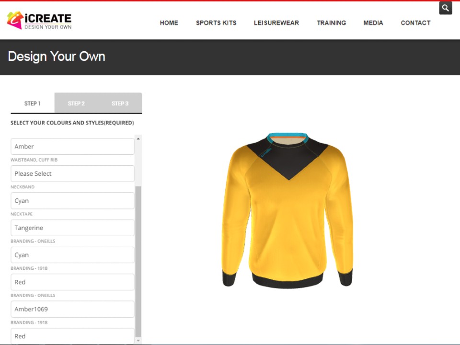
Task: Click the options list scroll-up arrow
Action: coord(138,139)
